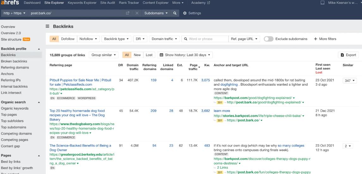Open the http + https protocol dropdown
Image resolution: width=362 pixels, height=174 pixels.
[14, 13]
